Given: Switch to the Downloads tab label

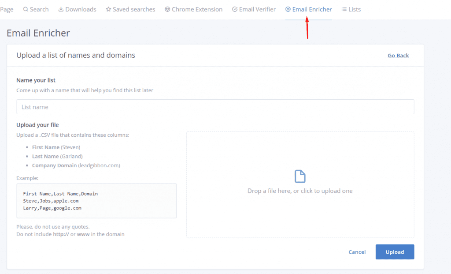Looking at the screenshot, I should [x=81, y=9].
